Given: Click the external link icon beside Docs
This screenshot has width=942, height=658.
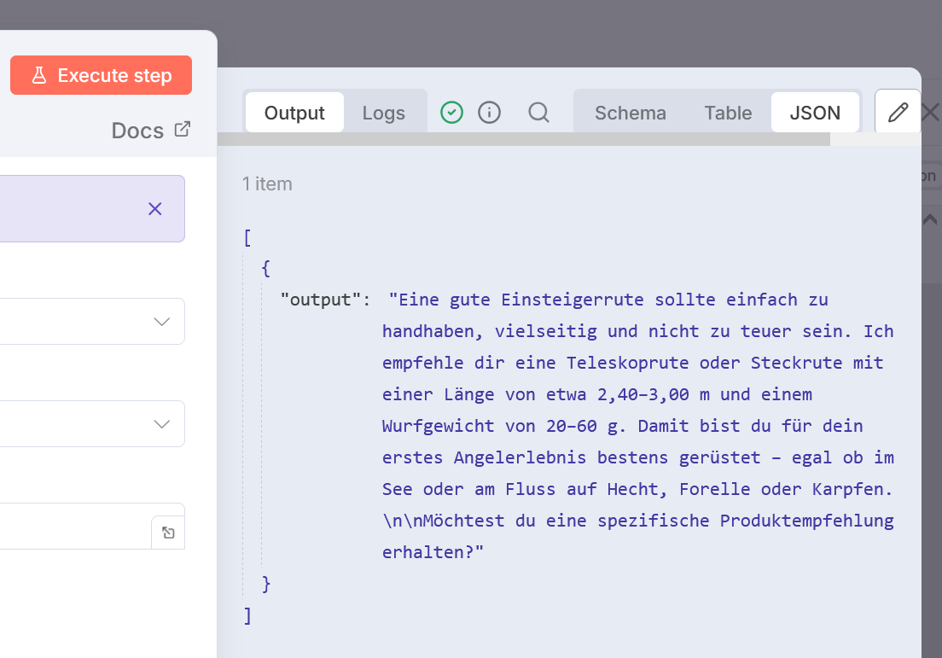Looking at the screenshot, I should 182,129.
